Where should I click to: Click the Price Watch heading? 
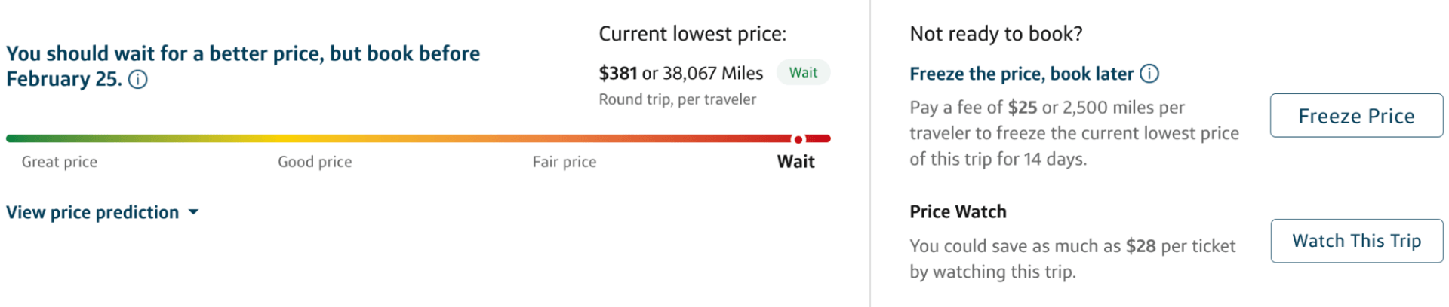point(958,212)
